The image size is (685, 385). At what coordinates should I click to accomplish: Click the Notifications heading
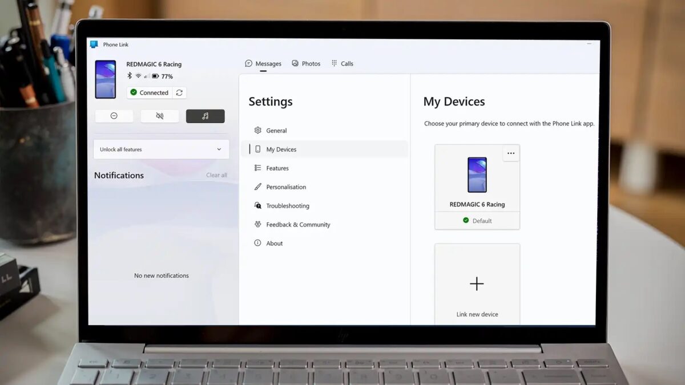119,175
